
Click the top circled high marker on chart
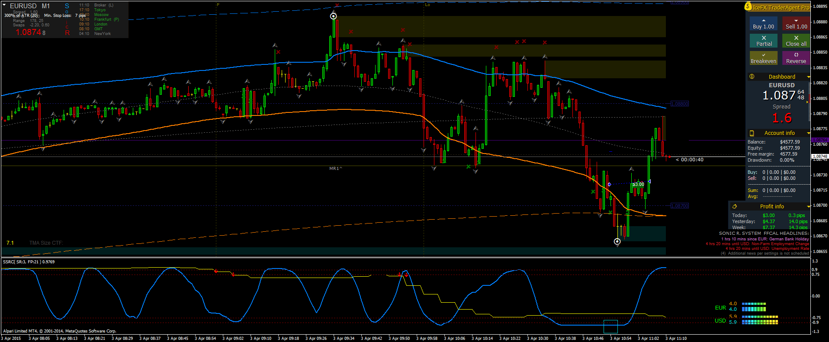pos(333,16)
